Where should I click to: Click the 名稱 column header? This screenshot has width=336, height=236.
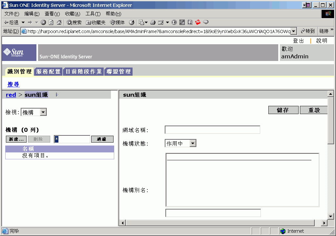pos(28,148)
